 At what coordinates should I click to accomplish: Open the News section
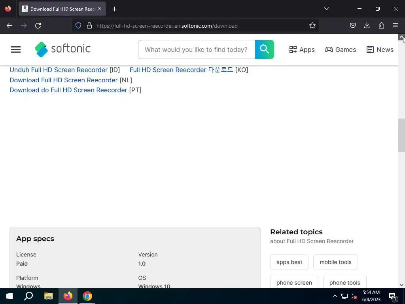click(x=380, y=49)
